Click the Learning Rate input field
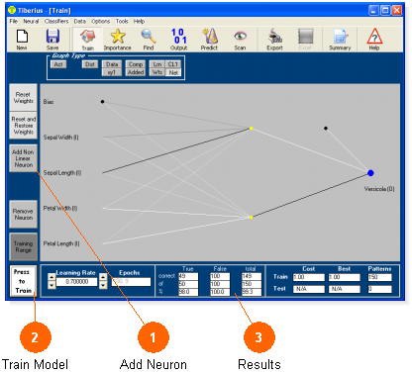This screenshot has height=374, width=412. click(x=77, y=282)
